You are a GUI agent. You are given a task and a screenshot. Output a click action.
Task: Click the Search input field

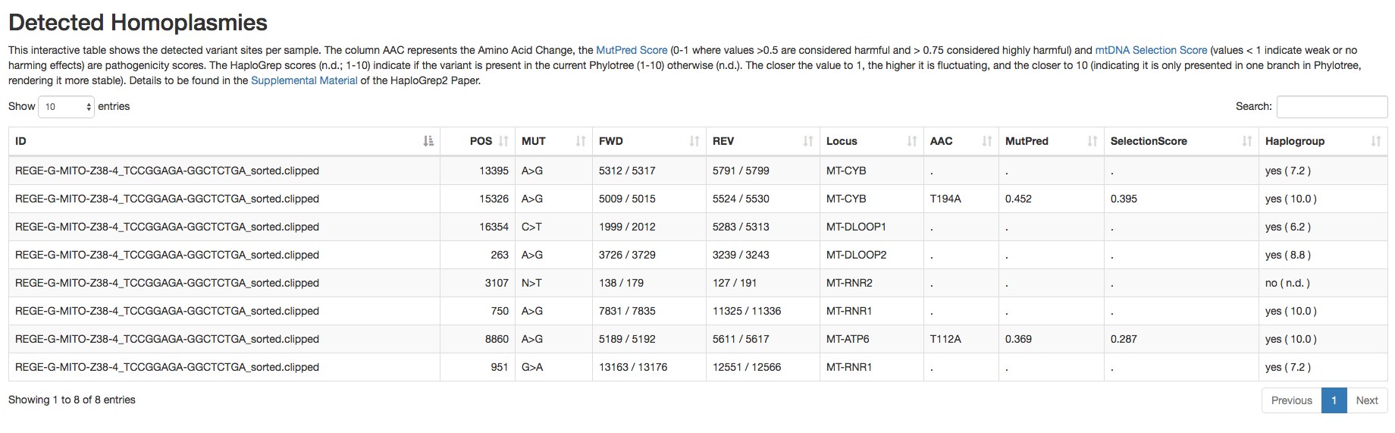pyautogui.click(x=1332, y=107)
